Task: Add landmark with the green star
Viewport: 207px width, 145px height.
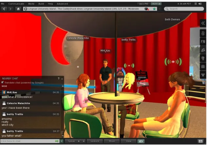Action: tap(154, 9)
